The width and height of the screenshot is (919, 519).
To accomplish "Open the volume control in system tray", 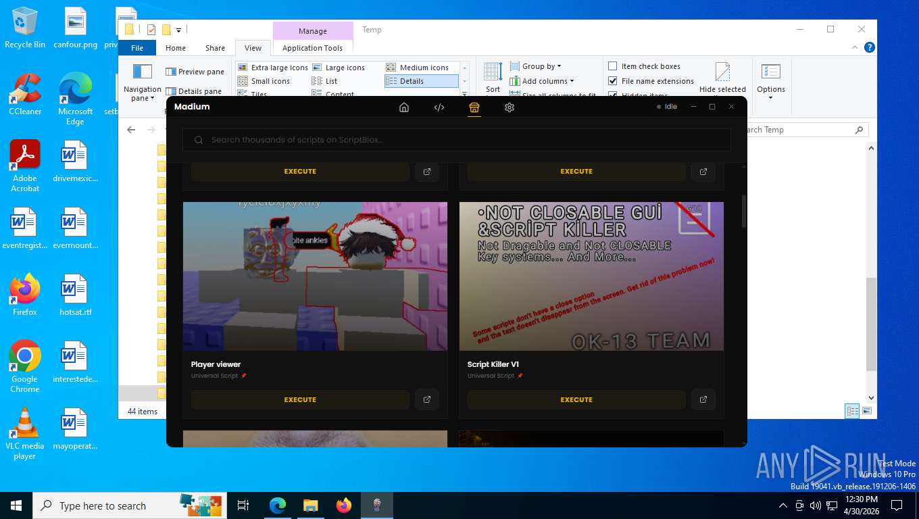I will [x=815, y=505].
